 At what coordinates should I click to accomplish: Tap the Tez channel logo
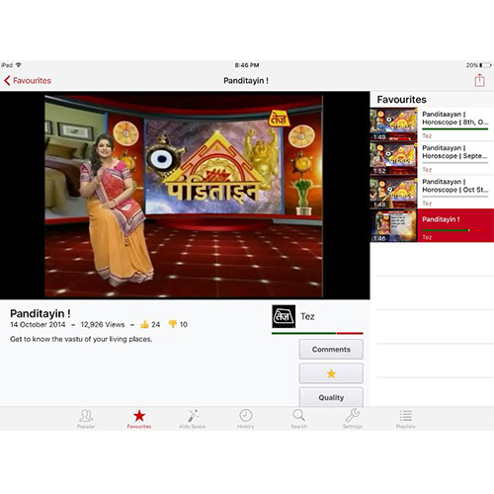click(284, 316)
